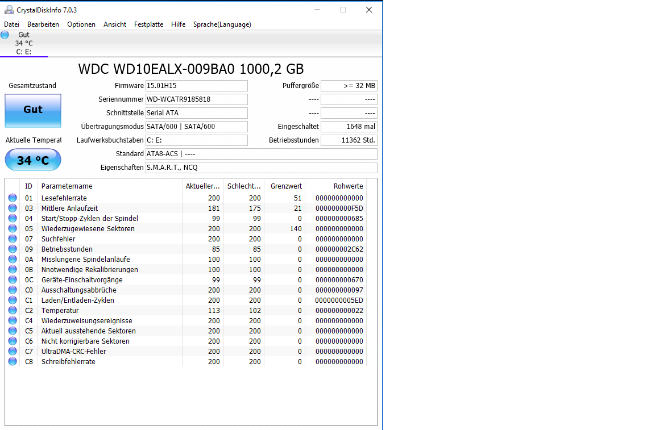
Task: Click status orb for Aktuell ausstehende Sektoren
Action: click(x=13, y=331)
